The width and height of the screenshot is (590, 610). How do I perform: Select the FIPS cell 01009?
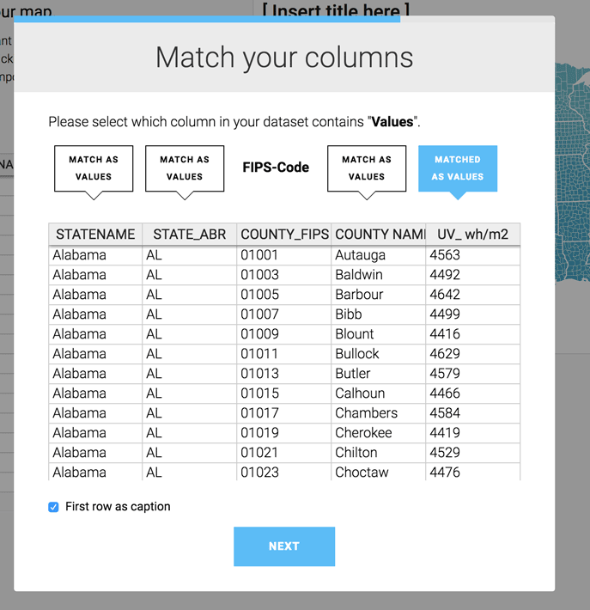click(284, 334)
